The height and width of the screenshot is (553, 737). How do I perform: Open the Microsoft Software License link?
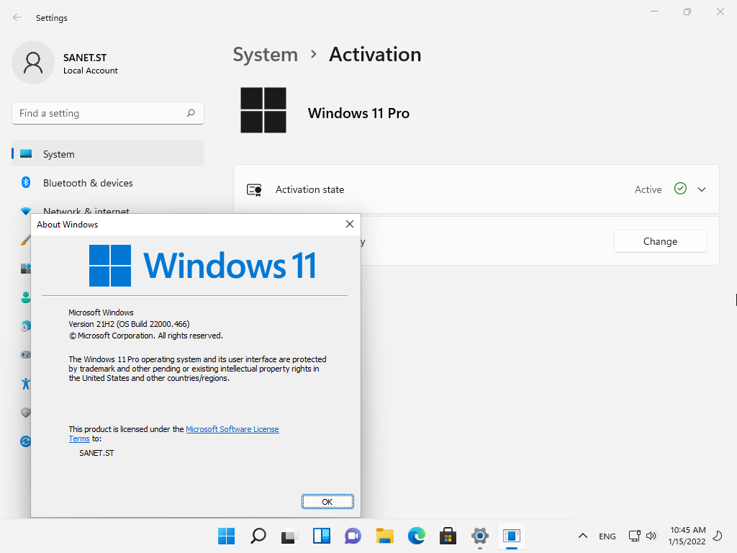pos(232,429)
